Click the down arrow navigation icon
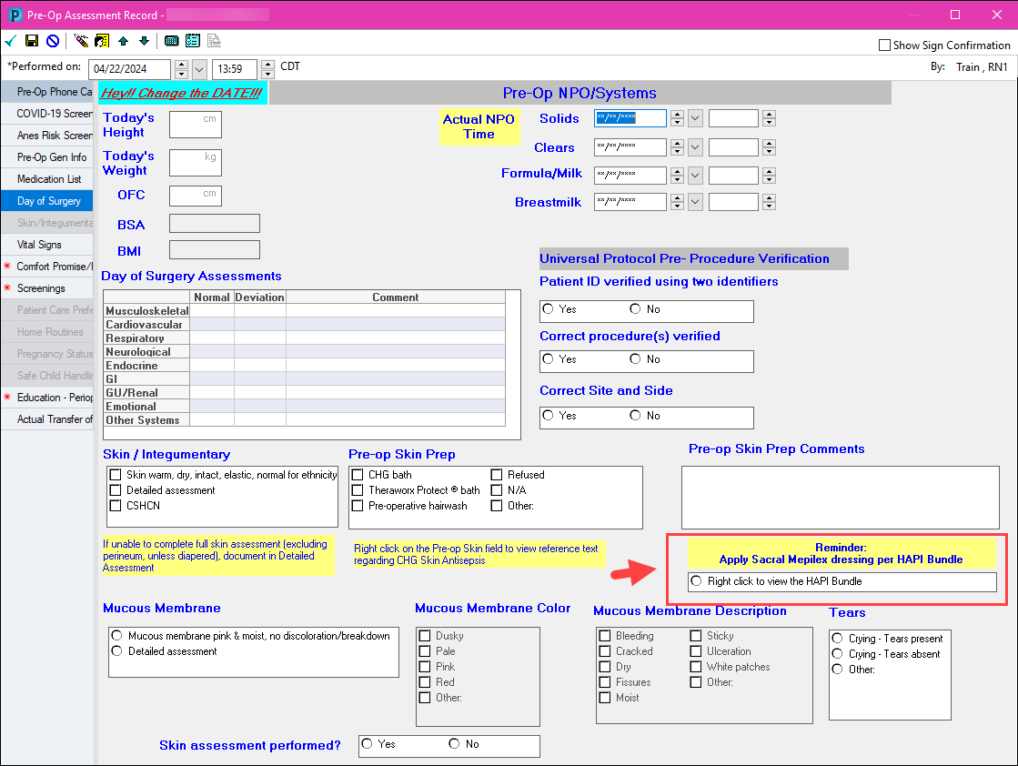Viewport: 1018px width, 766px height. (144, 40)
